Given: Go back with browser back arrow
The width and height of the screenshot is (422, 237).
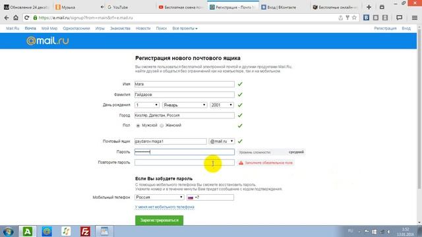Looking at the screenshot, I should (x=7, y=18).
